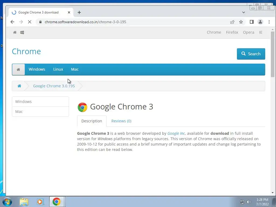Click the scrollbar down arrow
This screenshot has height=207, width=276.
pyautogui.click(x=272, y=193)
